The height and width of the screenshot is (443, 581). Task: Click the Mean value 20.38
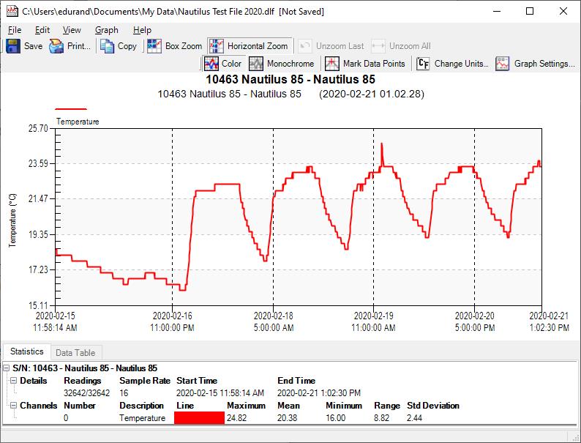coord(287,418)
